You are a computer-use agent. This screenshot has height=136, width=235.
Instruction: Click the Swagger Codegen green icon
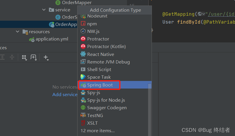coord(83,107)
